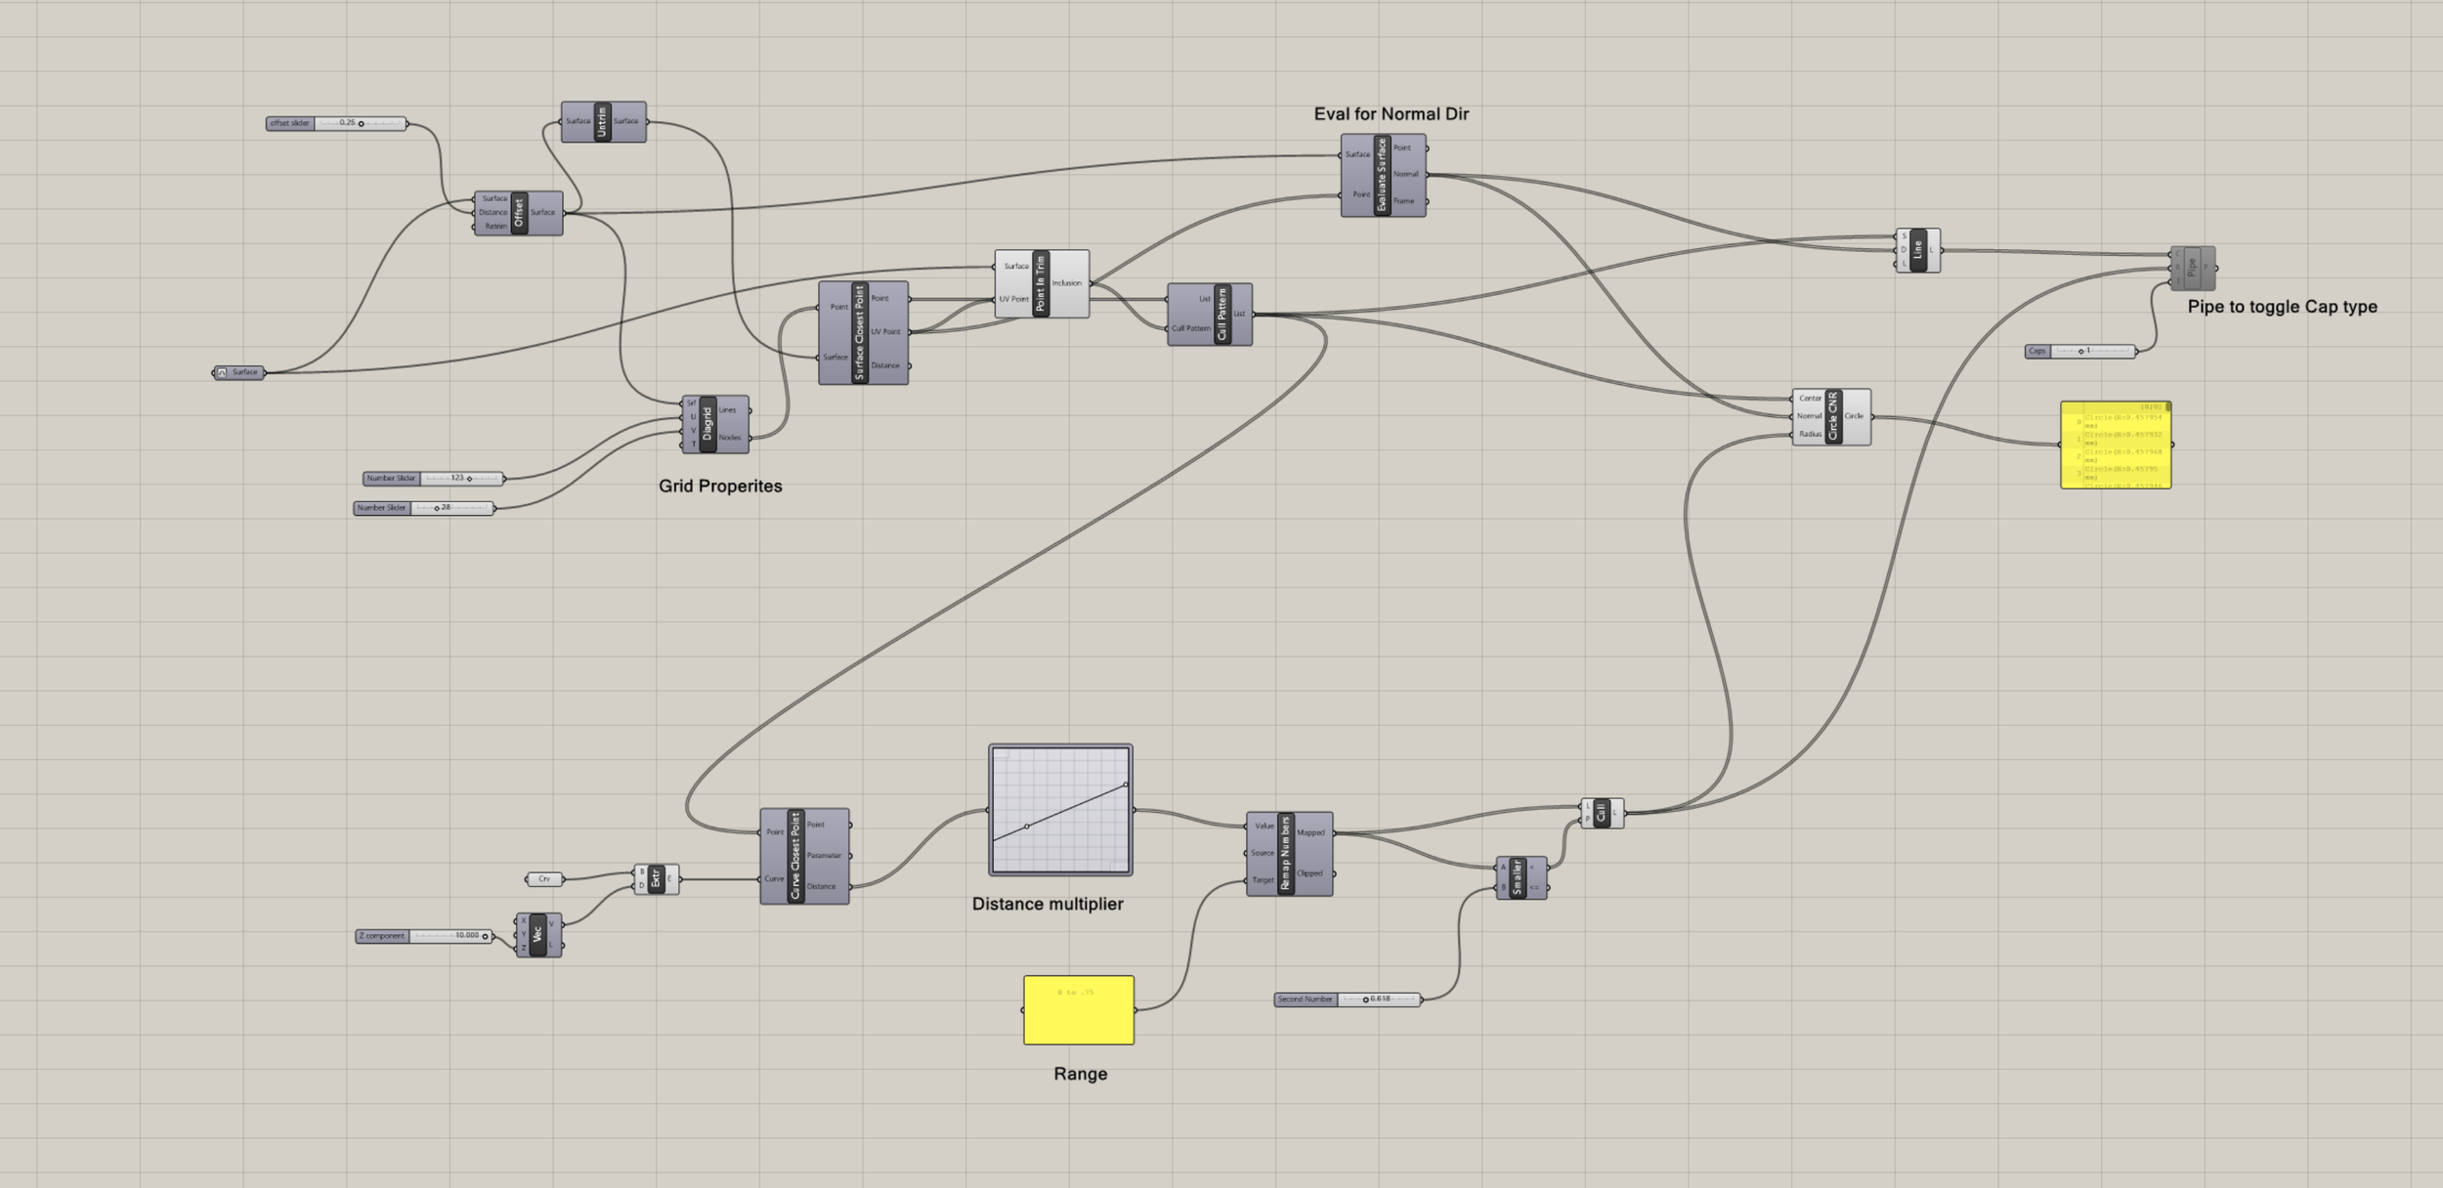Click the Circle CNR component
Screen dimensions: 2443x1188
tap(1832, 417)
